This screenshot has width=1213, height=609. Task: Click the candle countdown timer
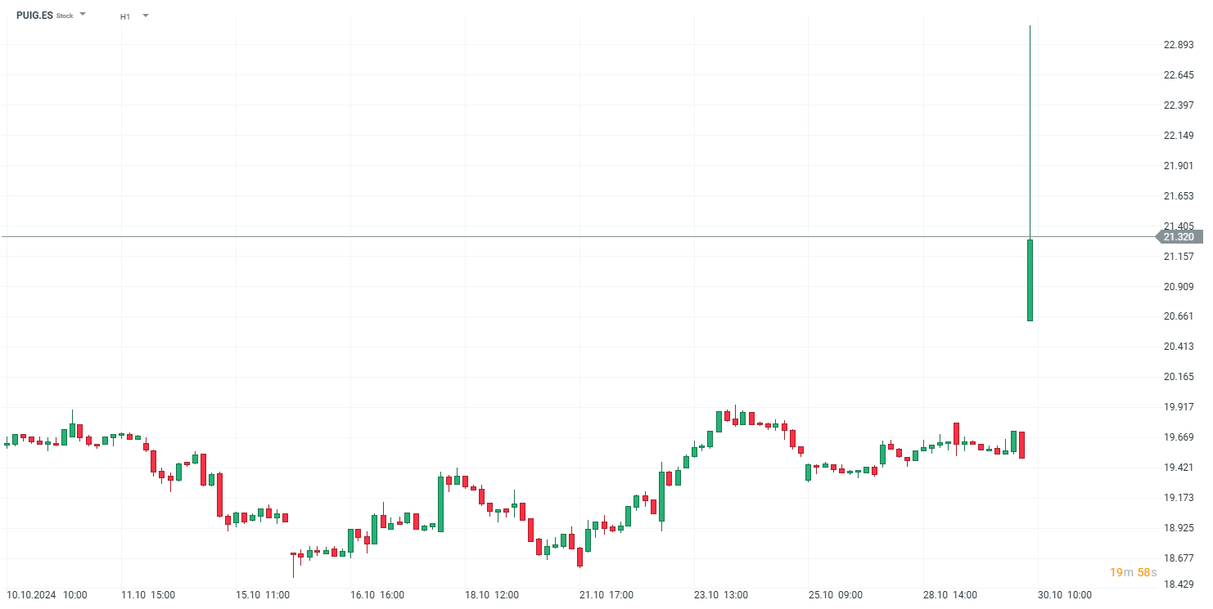click(x=1134, y=572)
